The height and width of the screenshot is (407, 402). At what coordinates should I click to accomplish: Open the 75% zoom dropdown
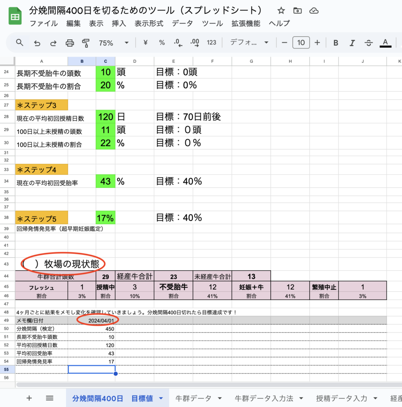click(114, 43)
